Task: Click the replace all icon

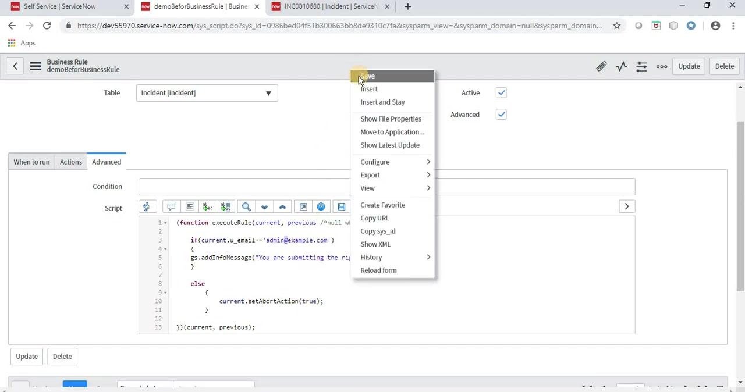Action: pyautogui.click(x=226, y=206)
